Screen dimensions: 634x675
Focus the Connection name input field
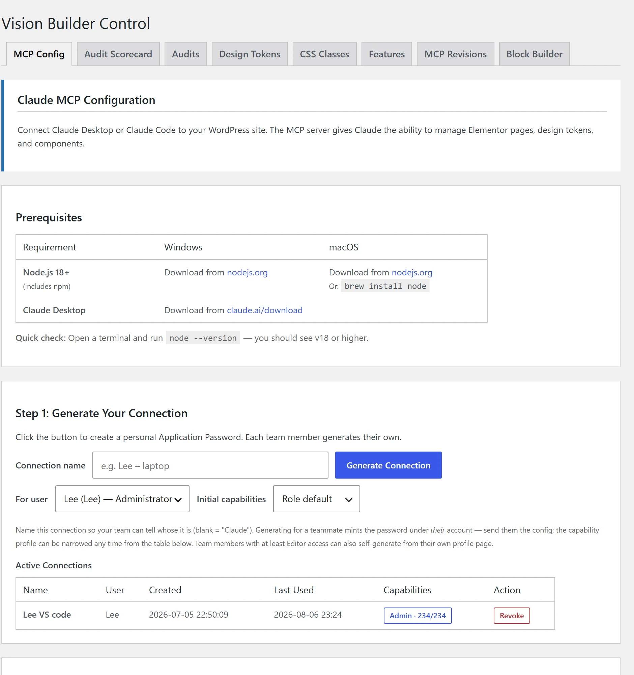pos(210,465)
